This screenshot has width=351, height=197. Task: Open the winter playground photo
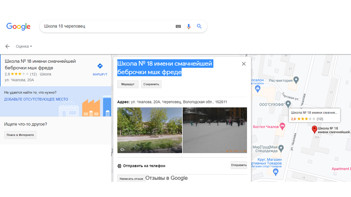pos(215,130)
